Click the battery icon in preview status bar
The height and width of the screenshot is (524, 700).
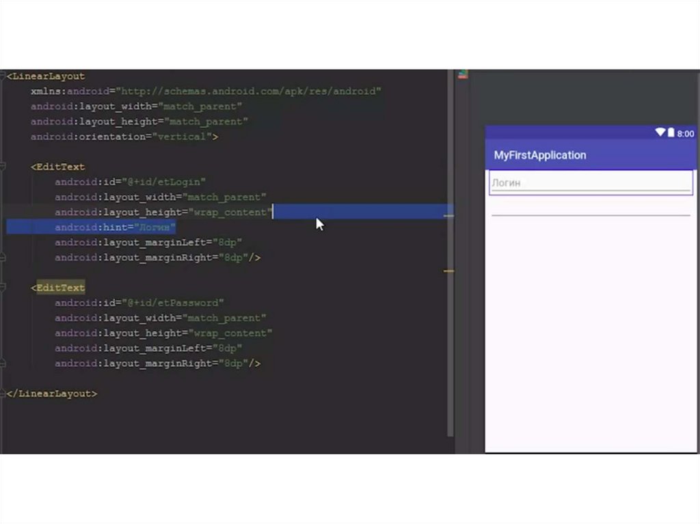(x=671, y=132)
